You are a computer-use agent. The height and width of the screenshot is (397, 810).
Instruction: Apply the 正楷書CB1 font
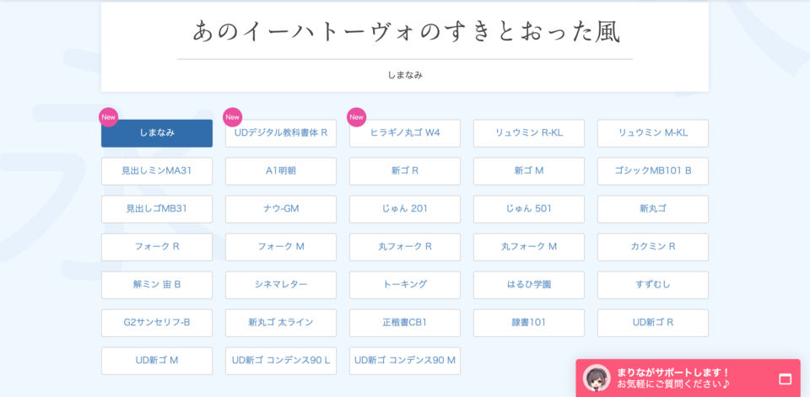[x=405, y=323]
